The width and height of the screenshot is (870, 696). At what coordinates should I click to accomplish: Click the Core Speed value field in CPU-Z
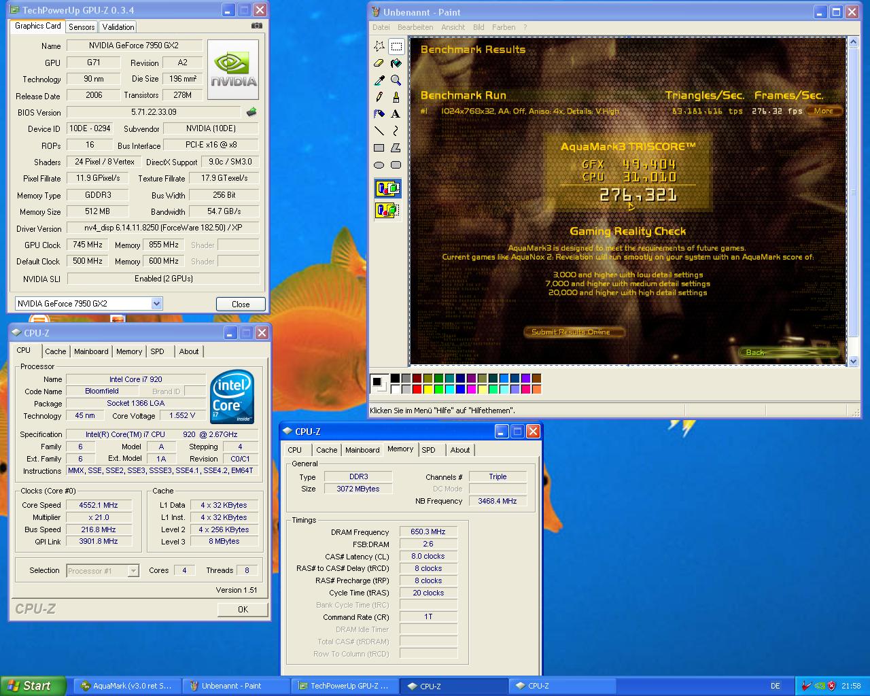tap(99, 505)
